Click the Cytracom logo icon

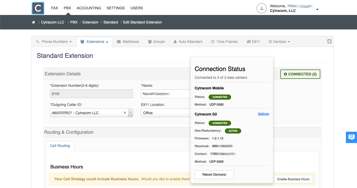coord(38,8)
